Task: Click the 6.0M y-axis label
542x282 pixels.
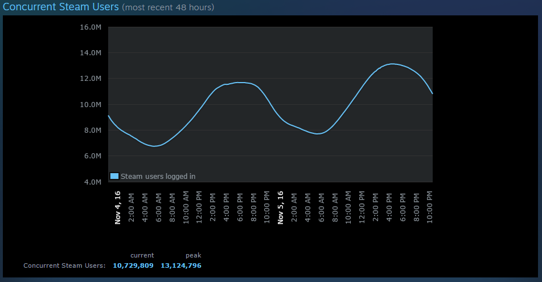Action: click(93, 156)
